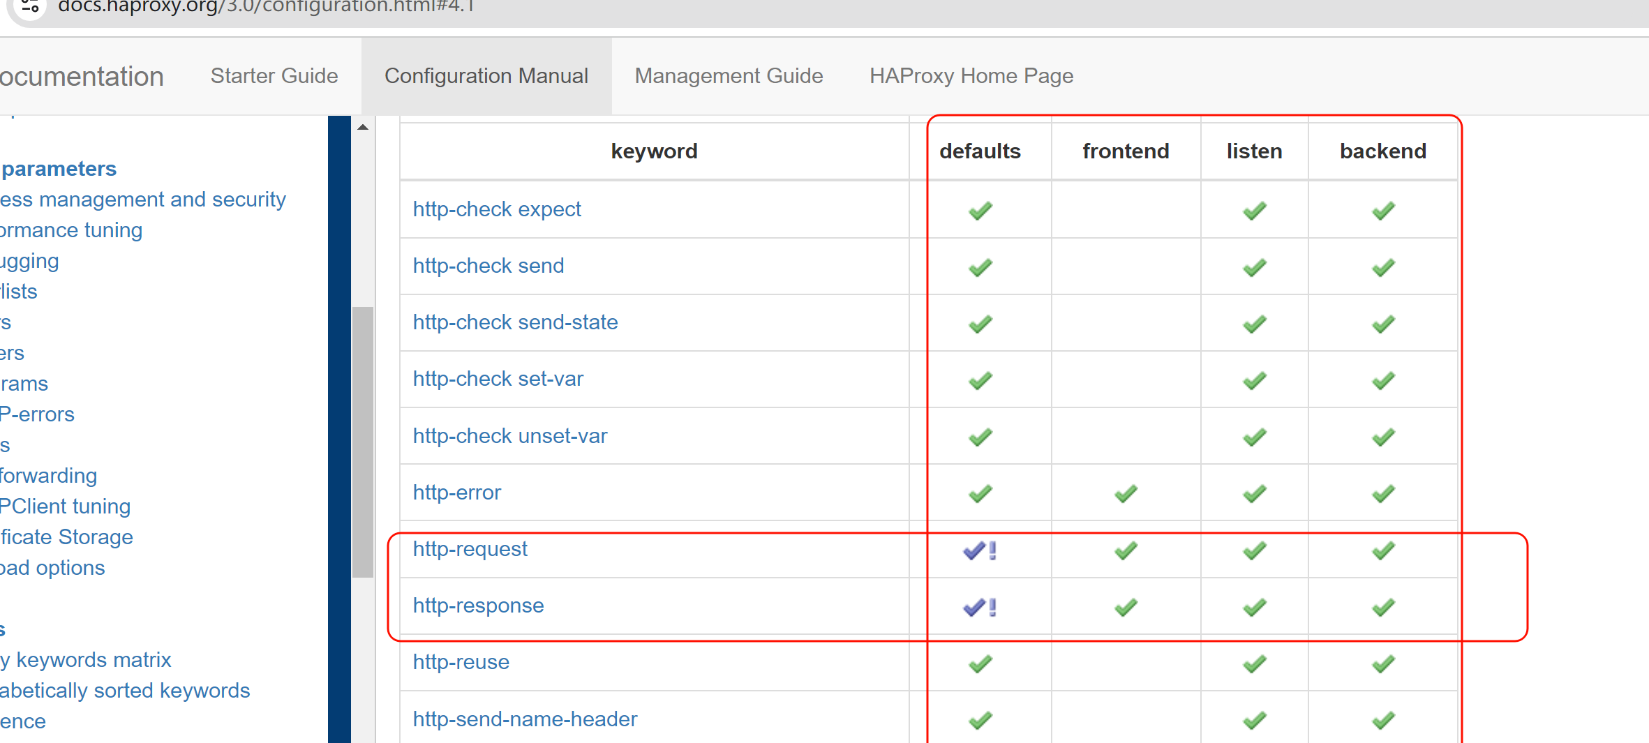Open the http-response keyword link
Screen dimensions: 1649x743
pyautogui.click(x=478, y=606)
